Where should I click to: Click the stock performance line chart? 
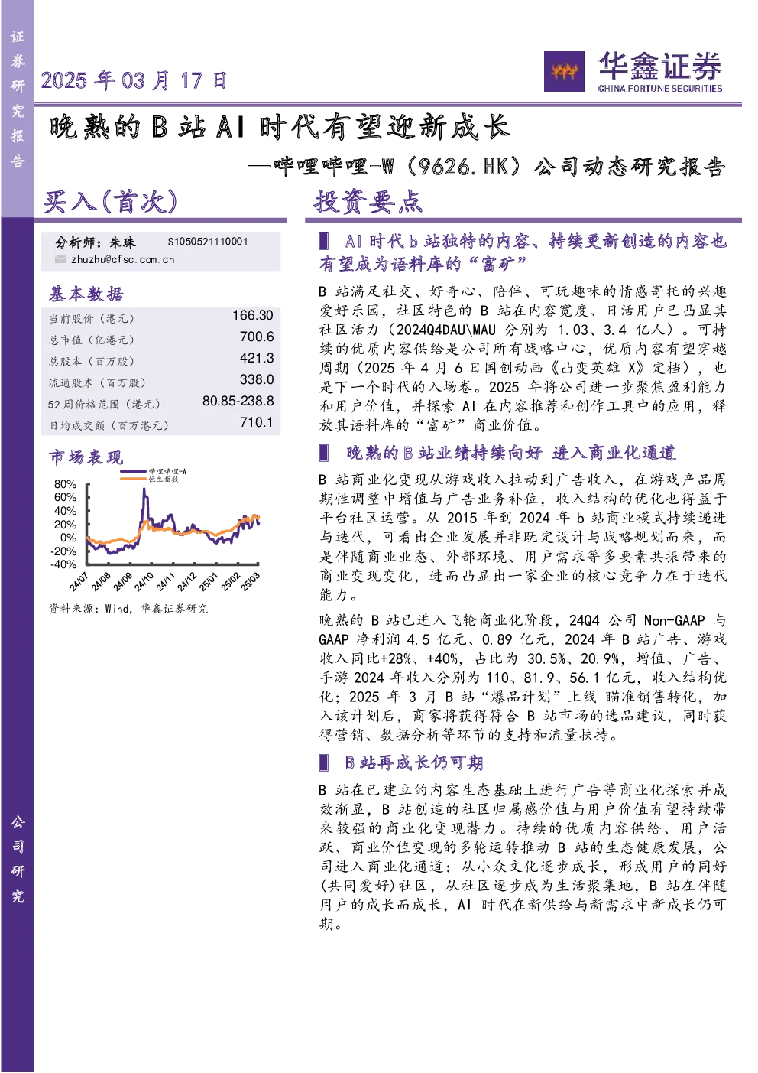(173, 525)
